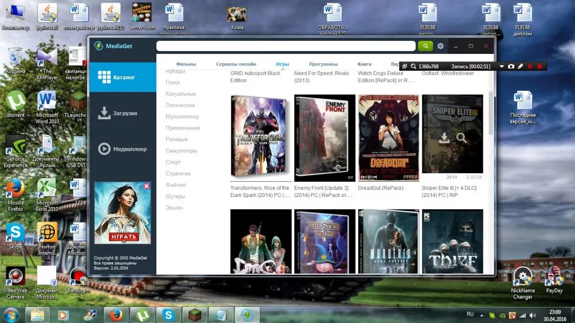Image resolution: width=575 pixels, height=323 pixels.
Task: Select the Экшен genre
Action: tap(174, 208)
